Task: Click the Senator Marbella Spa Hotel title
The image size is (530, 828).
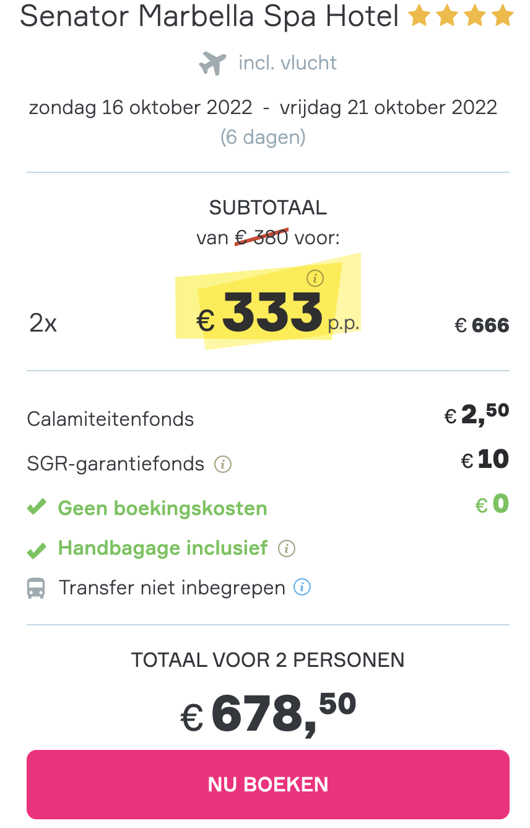Action: [209, 17]
